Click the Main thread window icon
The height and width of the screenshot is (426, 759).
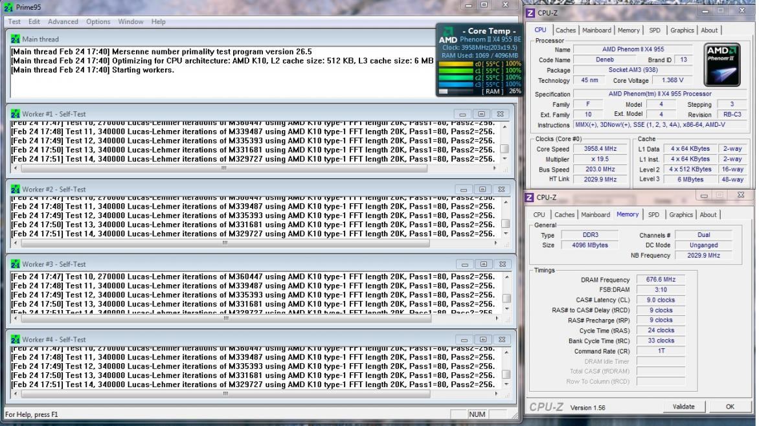pyautogui.click(x=15, y=39)
